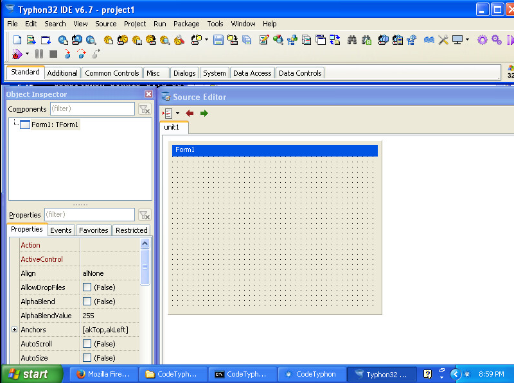Click the blue floppy disk Save icon
514x383 pixels.
[218, 40]
